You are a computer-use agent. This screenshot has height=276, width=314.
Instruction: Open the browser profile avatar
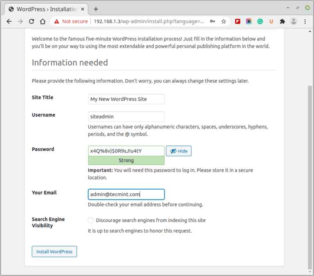[294, 21]
